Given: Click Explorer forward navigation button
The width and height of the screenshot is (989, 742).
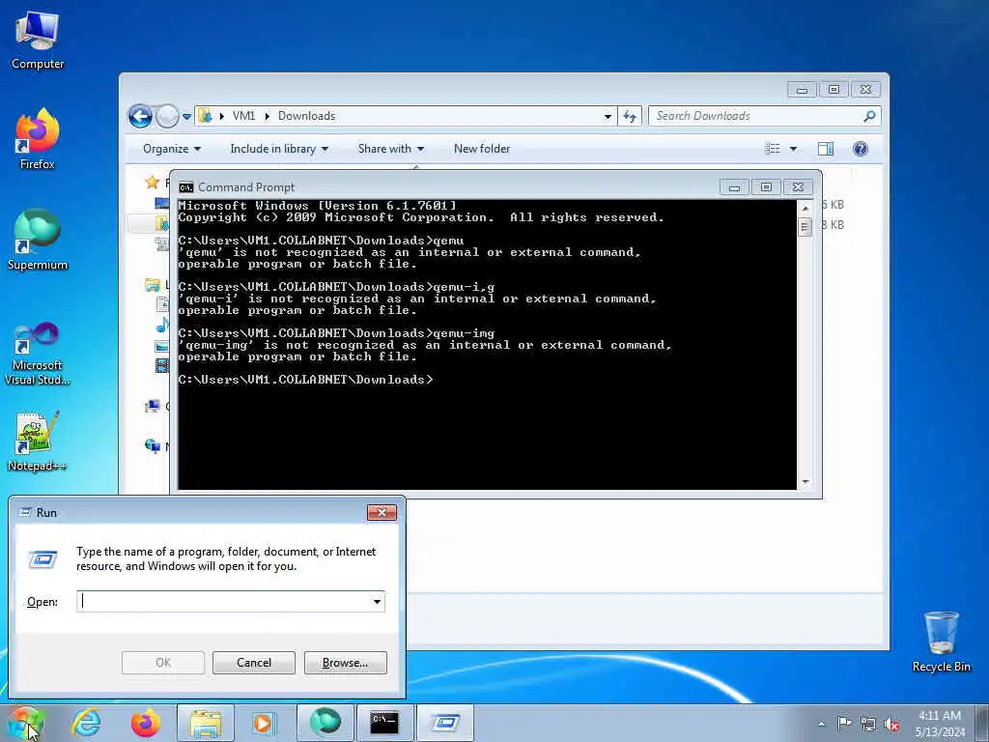Looking at the screenshot, I should click(167, 116).
